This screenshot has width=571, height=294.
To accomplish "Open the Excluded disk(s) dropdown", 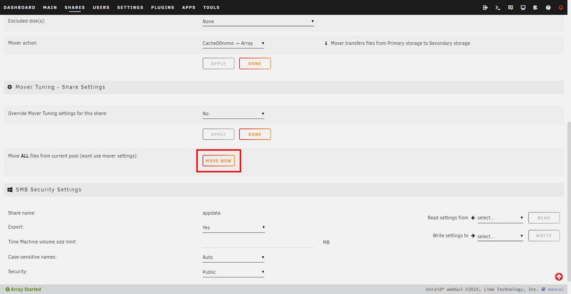I will click(258, 22).
